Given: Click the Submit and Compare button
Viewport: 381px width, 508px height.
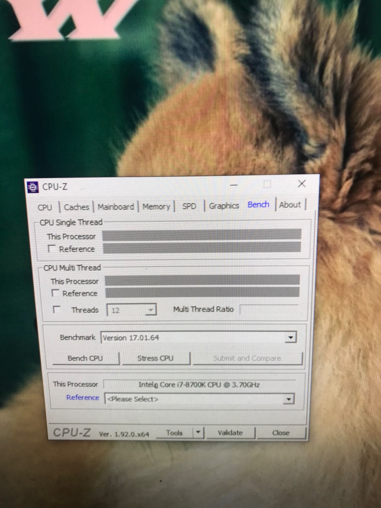Looking at the screenshot, I should 247,358.
